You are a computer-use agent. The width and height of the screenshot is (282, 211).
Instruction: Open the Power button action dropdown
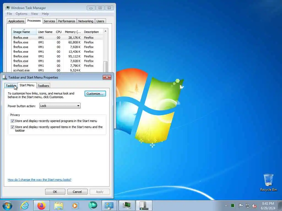tap(60, 106)
